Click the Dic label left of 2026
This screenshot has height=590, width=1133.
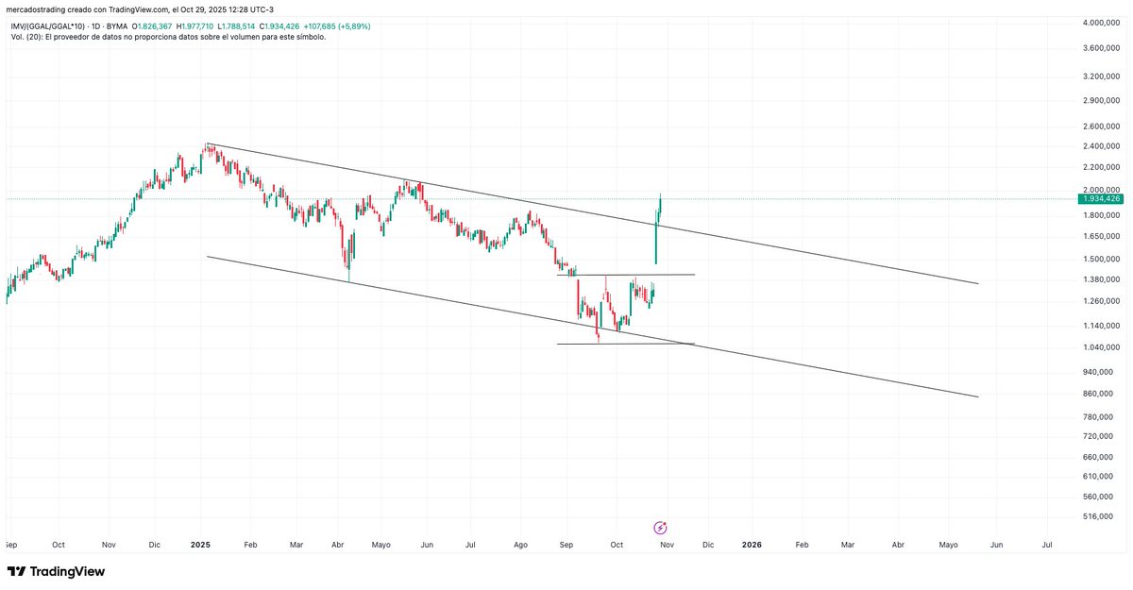coord(708,545)
